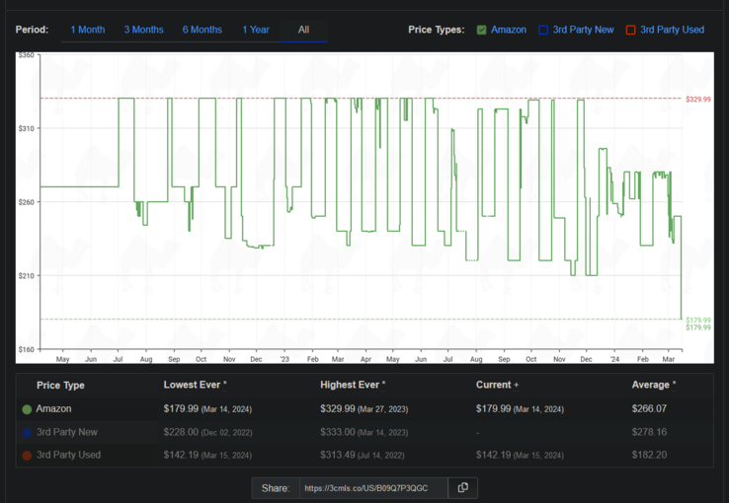Switch to the 1 Month period
Viewport: 729px width, 503px height.
(87, 30)
